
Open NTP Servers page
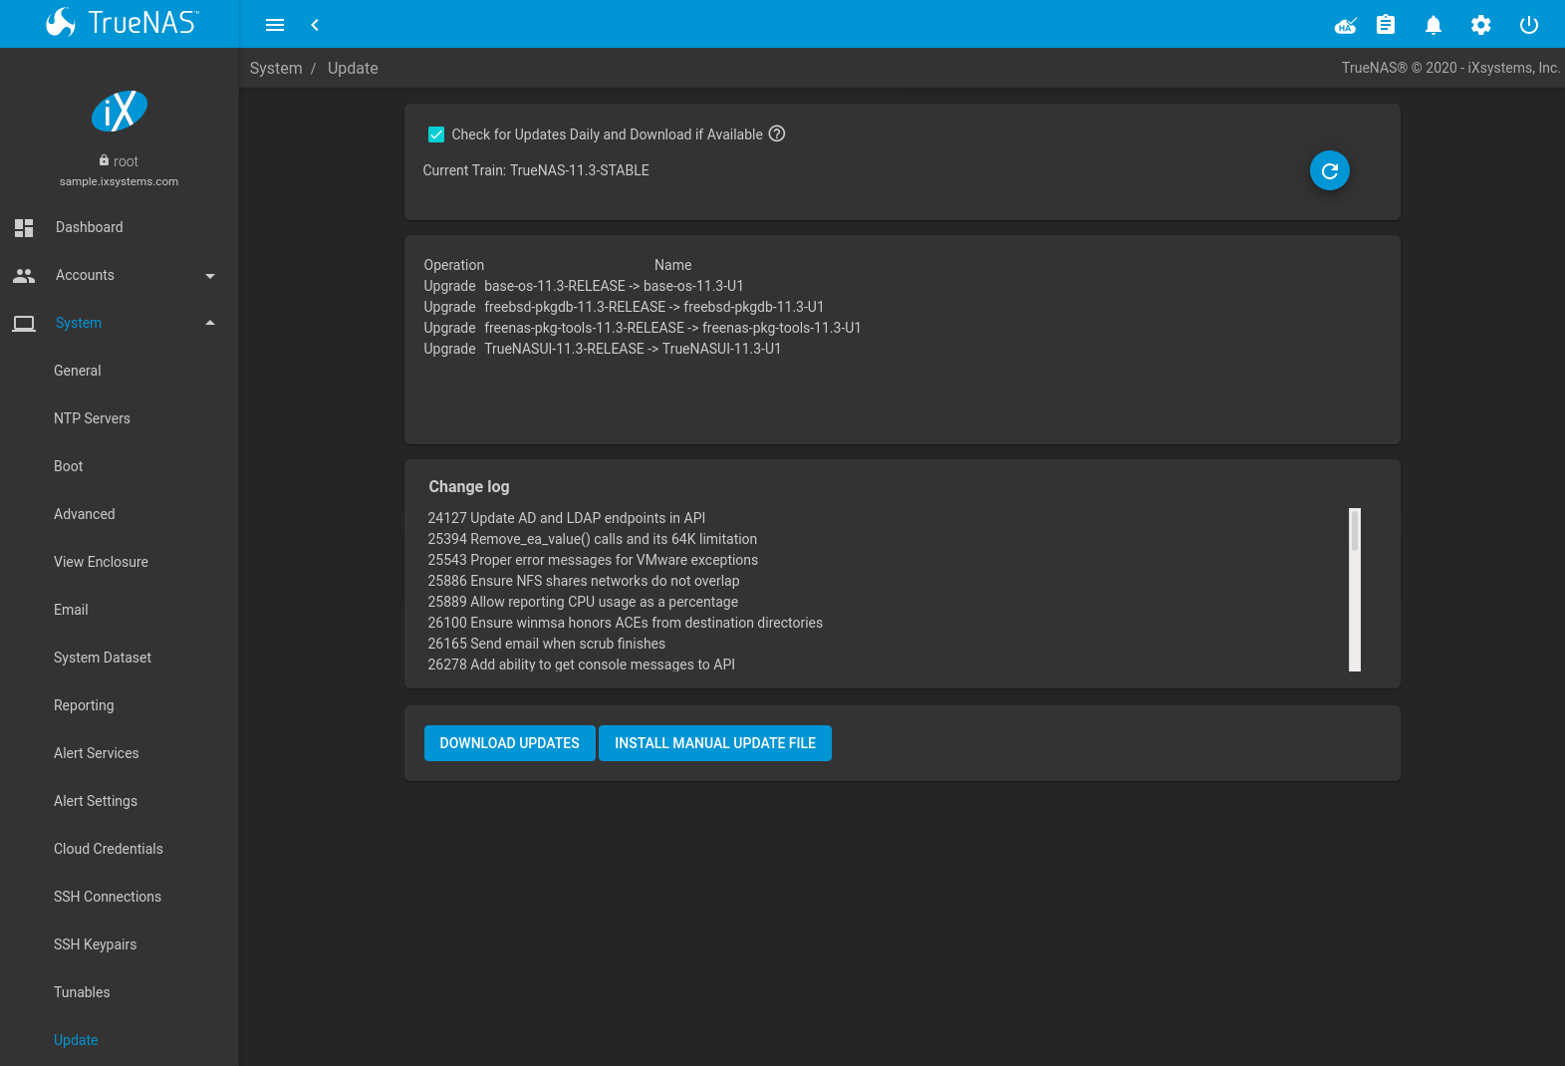pos(92,418)
